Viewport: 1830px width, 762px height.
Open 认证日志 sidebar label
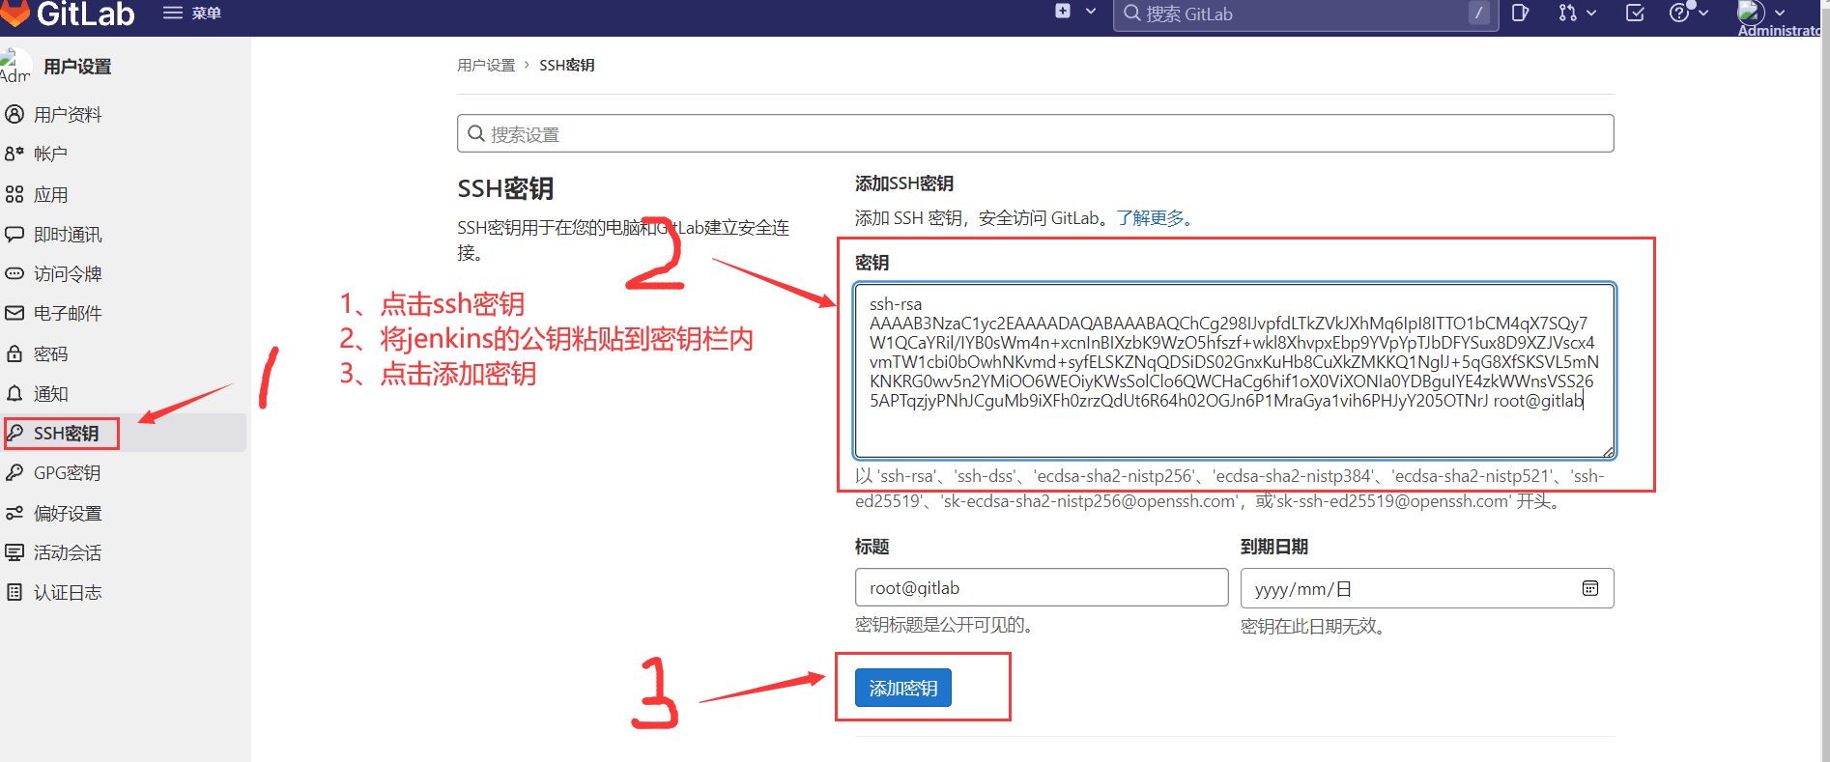(x=68, y=592)
